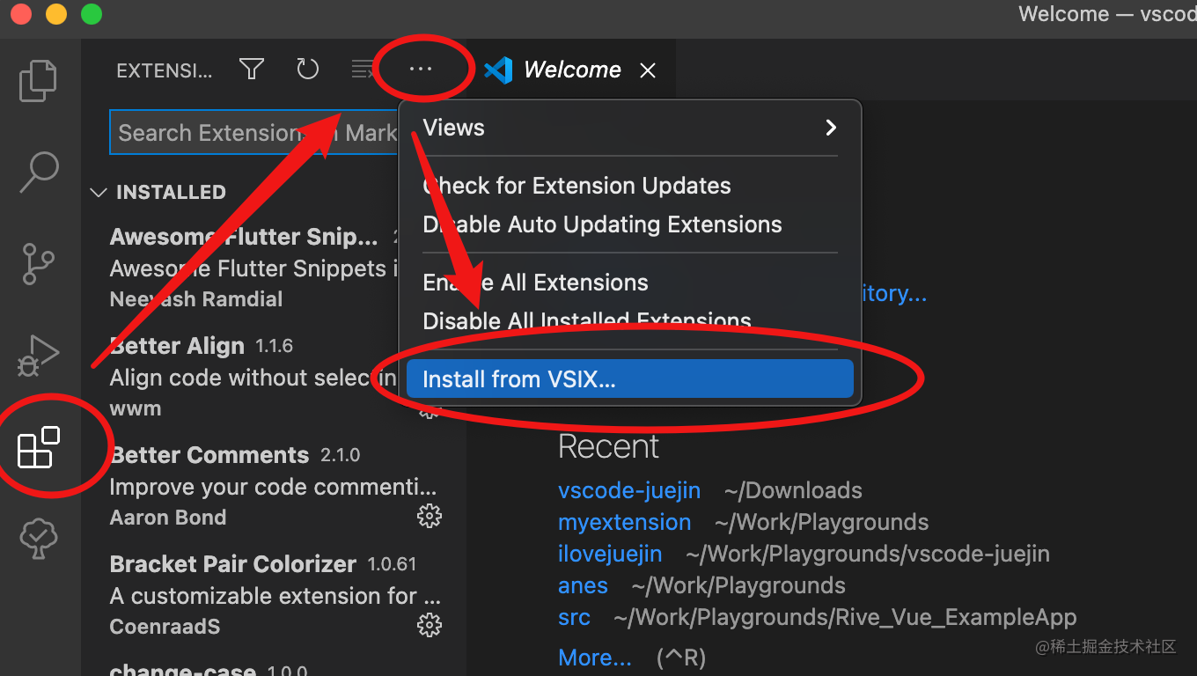Open the more actions (...) menu
This screenshot has height=676, width=1197.
[421, 69]
